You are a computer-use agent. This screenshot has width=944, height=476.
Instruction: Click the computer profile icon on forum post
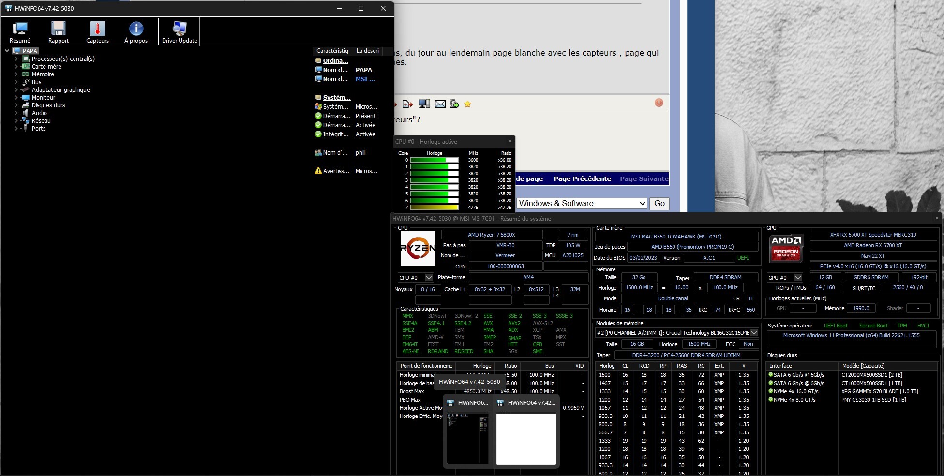coord(424,104)
